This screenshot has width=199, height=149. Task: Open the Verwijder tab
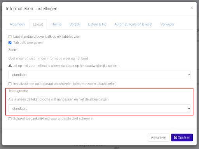click(167, 24)
